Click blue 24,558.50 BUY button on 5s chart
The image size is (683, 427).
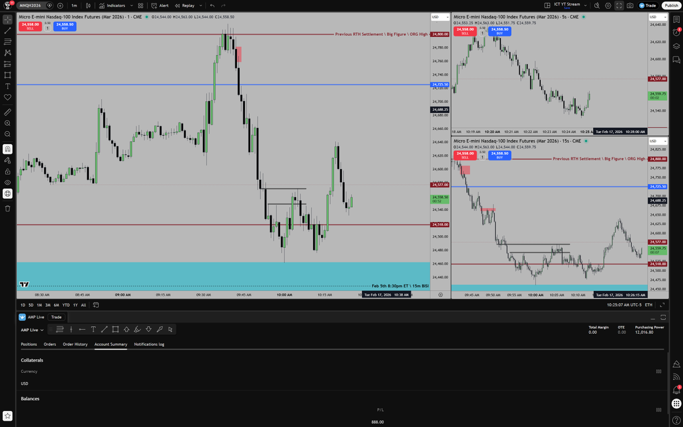coord(499,31)
